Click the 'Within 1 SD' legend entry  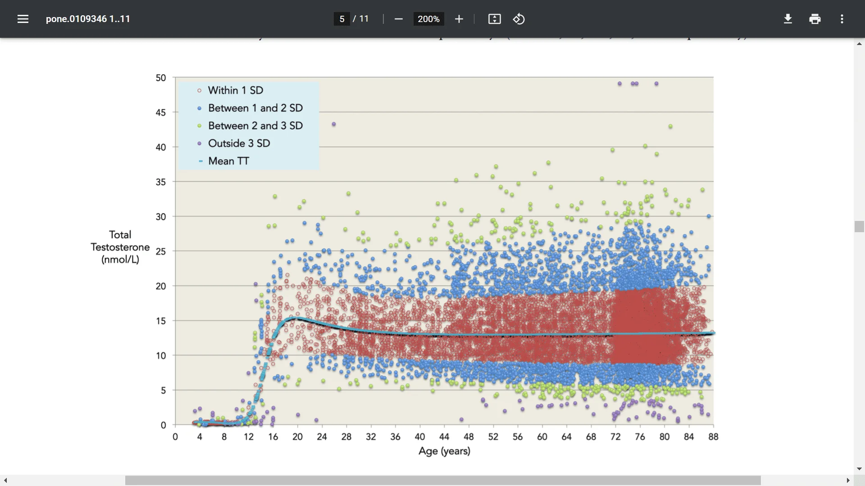point(230,90)
